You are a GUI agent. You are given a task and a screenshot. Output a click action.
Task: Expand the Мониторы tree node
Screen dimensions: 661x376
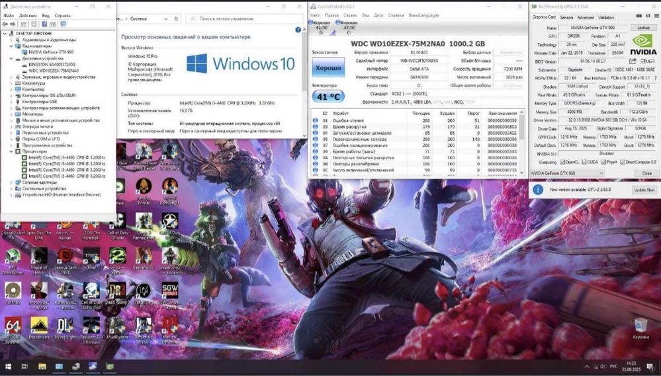point(11,114)
